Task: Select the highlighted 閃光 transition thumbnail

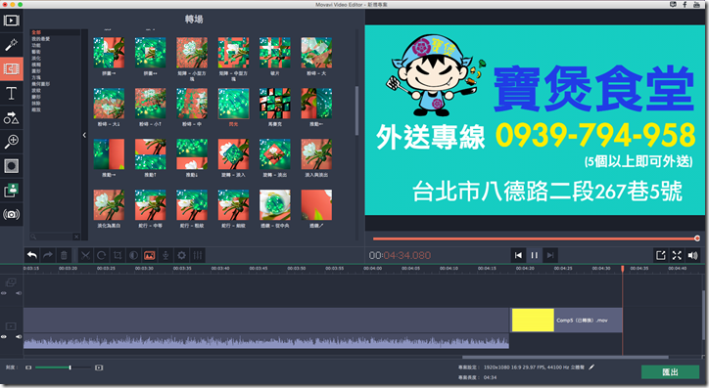Action: pyautogui.click(x=233, y=104)
